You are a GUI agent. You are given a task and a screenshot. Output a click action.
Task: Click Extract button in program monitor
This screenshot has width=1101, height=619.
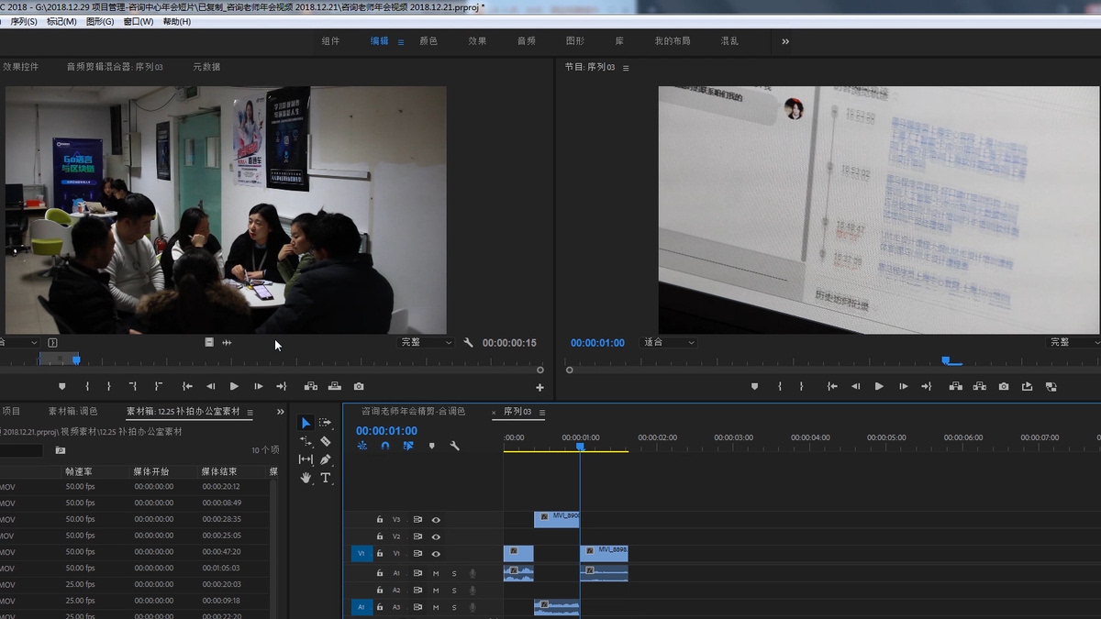(x=979, y=386)
